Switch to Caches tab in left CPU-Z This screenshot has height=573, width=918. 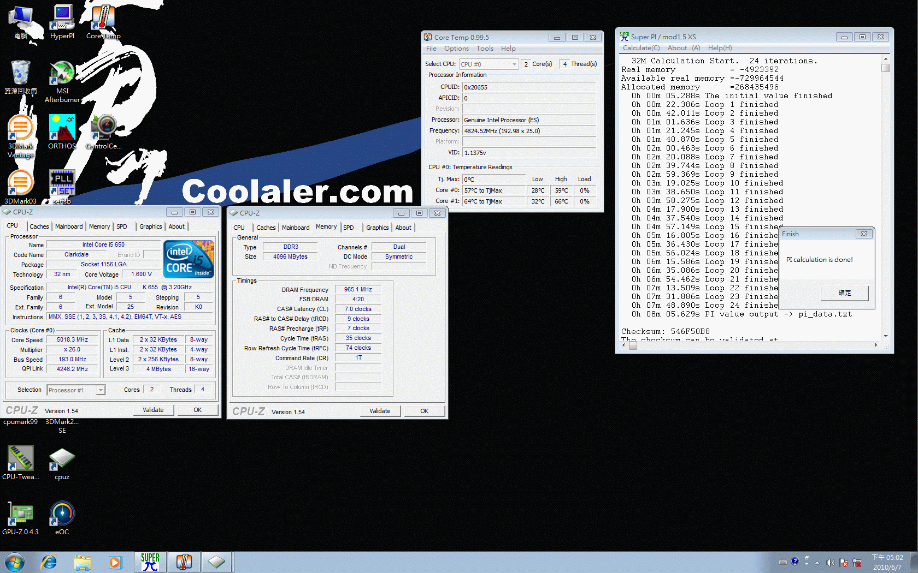click(x=39, y=226)
